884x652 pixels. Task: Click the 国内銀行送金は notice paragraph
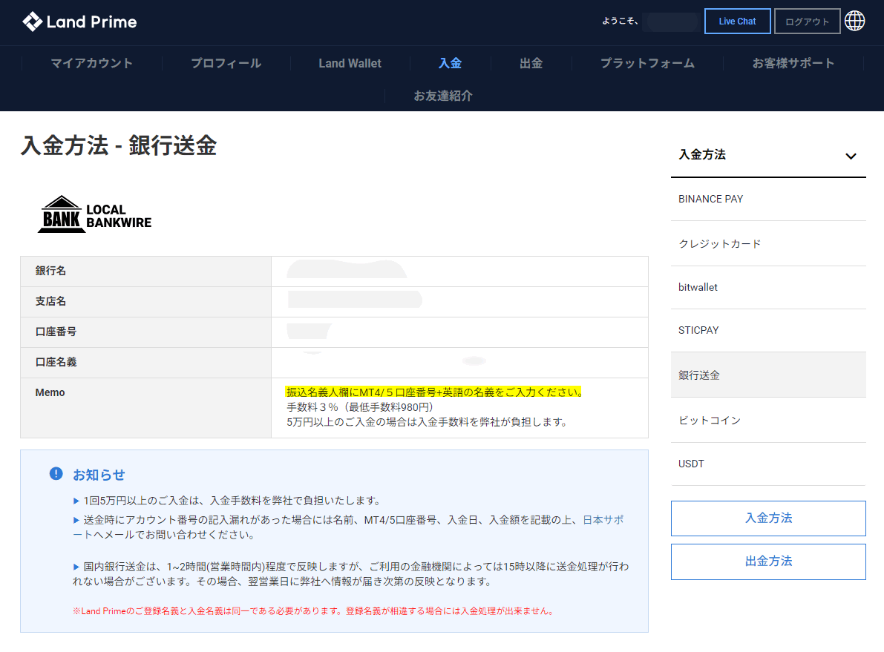(350, 573)
